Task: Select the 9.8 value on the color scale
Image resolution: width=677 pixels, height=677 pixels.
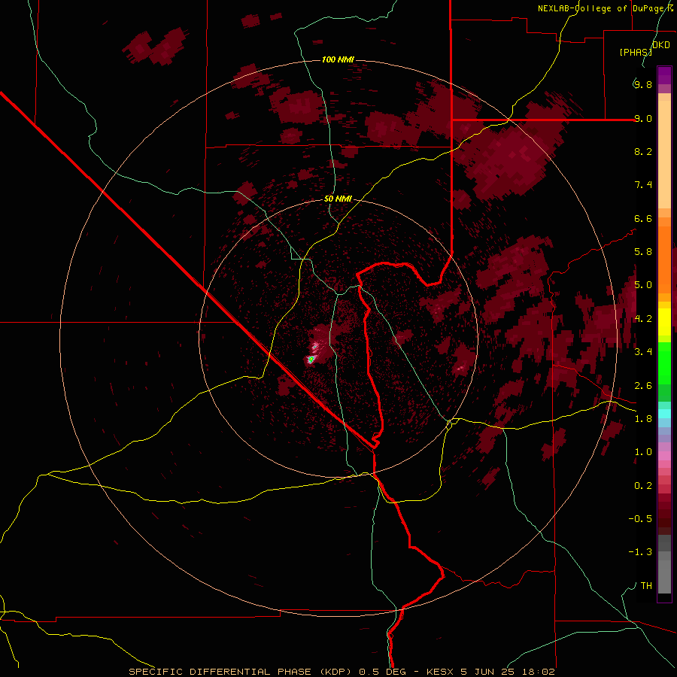Action: [642, 84]
